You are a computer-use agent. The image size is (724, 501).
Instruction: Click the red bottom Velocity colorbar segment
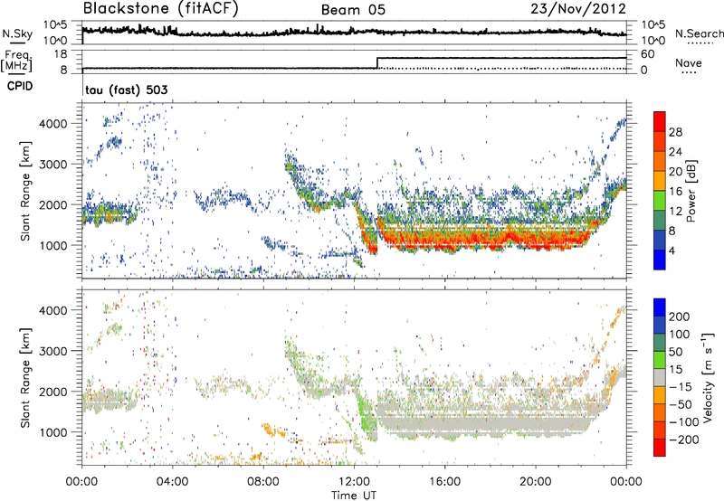660,448
